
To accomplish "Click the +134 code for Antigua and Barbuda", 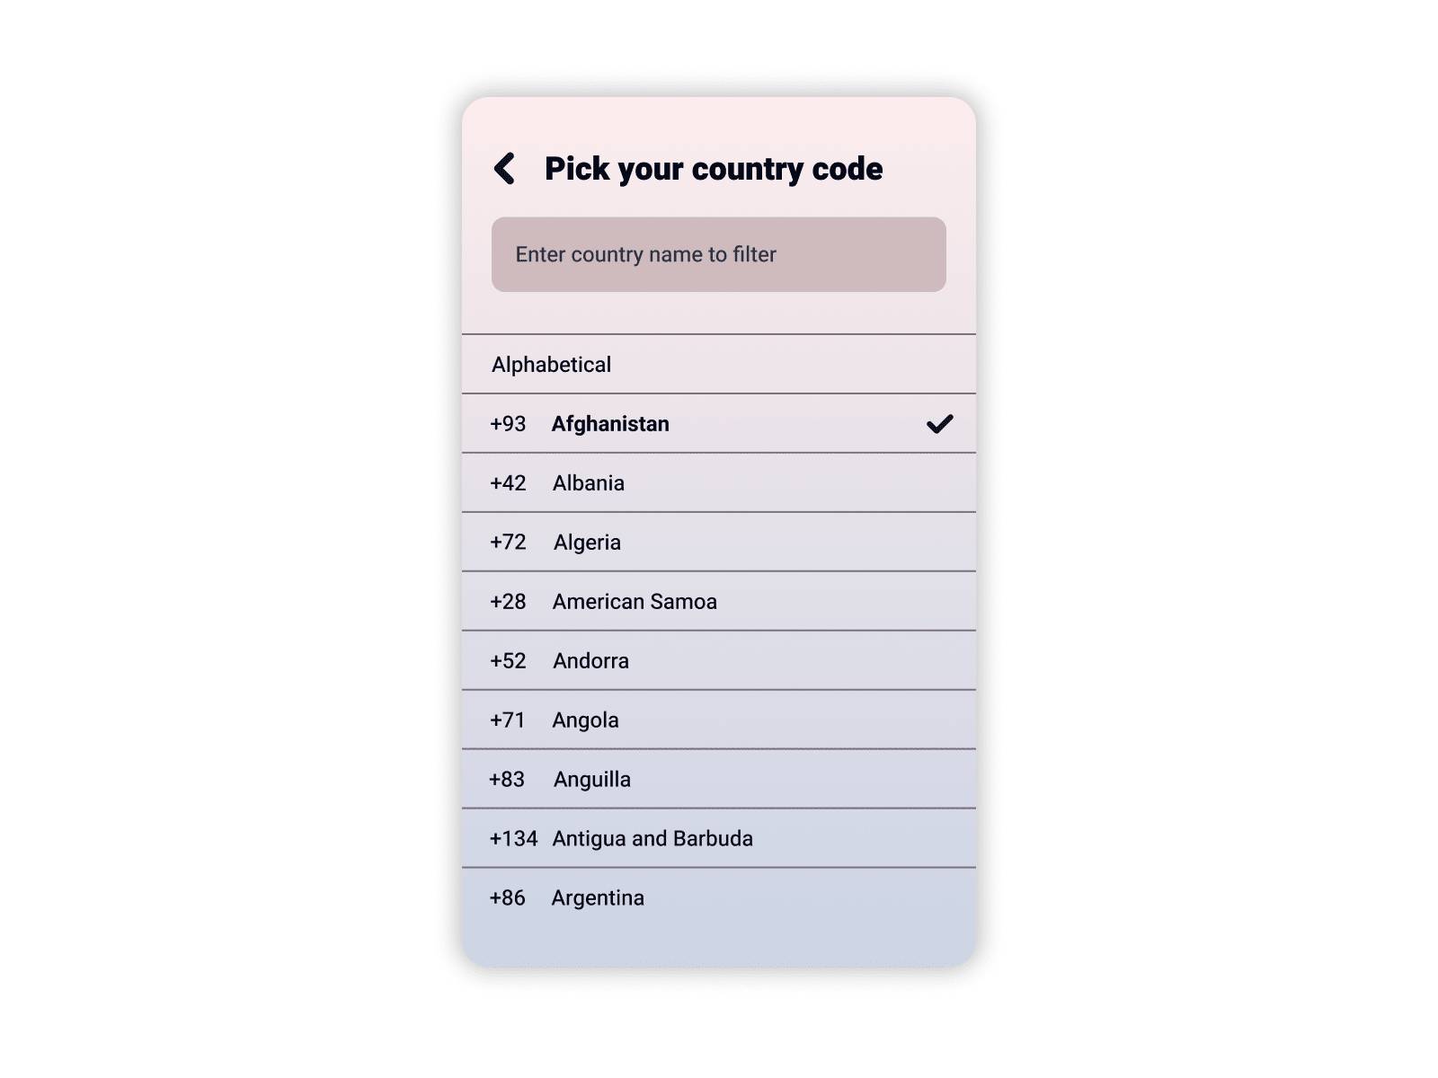I will coord(513,838).
